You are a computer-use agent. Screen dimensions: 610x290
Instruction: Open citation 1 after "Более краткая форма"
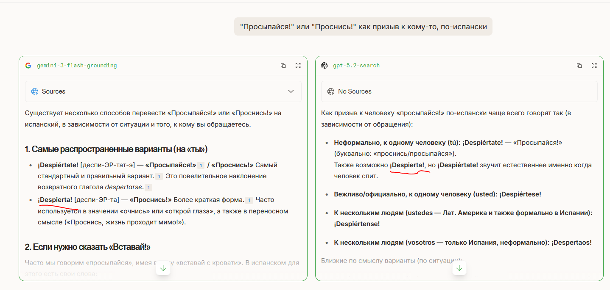point(249,200)
